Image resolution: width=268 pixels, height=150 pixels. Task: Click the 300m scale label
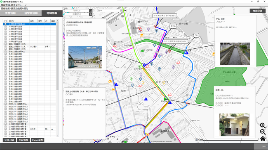(x=199, y=140)
